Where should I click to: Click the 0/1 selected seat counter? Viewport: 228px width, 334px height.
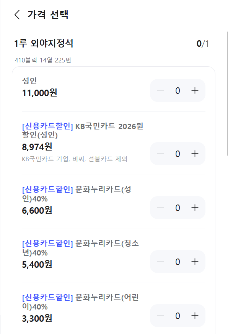pos(203,44)
